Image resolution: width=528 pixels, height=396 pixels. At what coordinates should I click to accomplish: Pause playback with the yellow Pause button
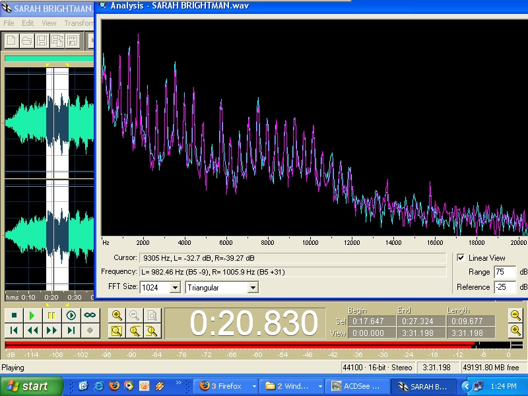pos(51,315)
